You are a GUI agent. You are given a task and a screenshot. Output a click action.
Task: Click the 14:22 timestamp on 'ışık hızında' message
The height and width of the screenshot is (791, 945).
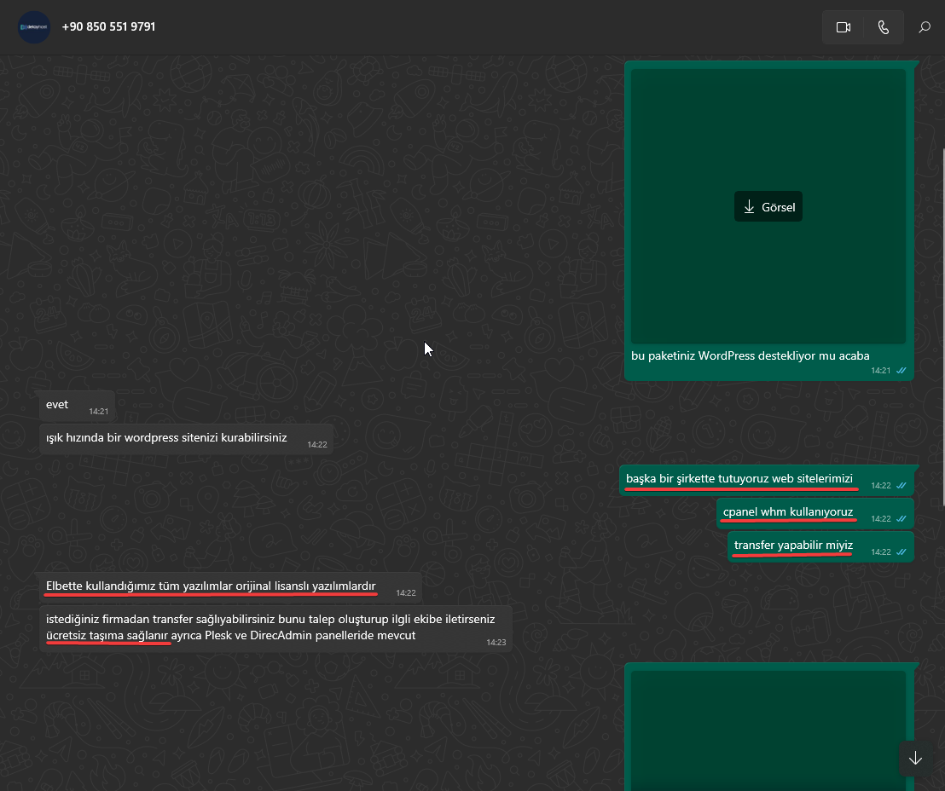coord(317,445)
